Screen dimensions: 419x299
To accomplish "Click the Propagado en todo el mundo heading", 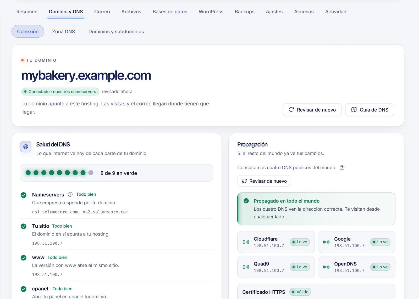I will (x=286, y=201).
